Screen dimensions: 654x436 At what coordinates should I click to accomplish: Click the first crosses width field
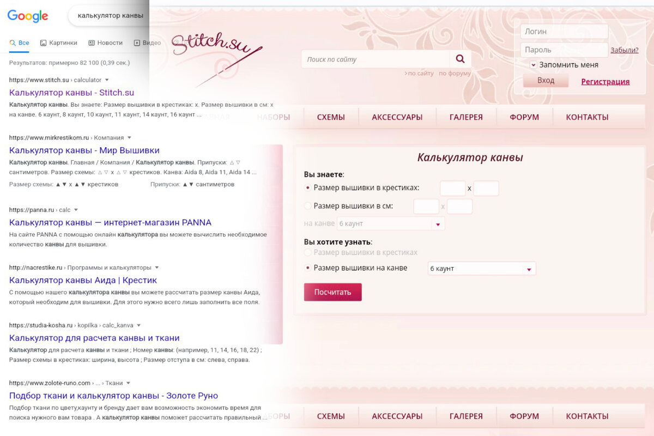pos(453,189)
